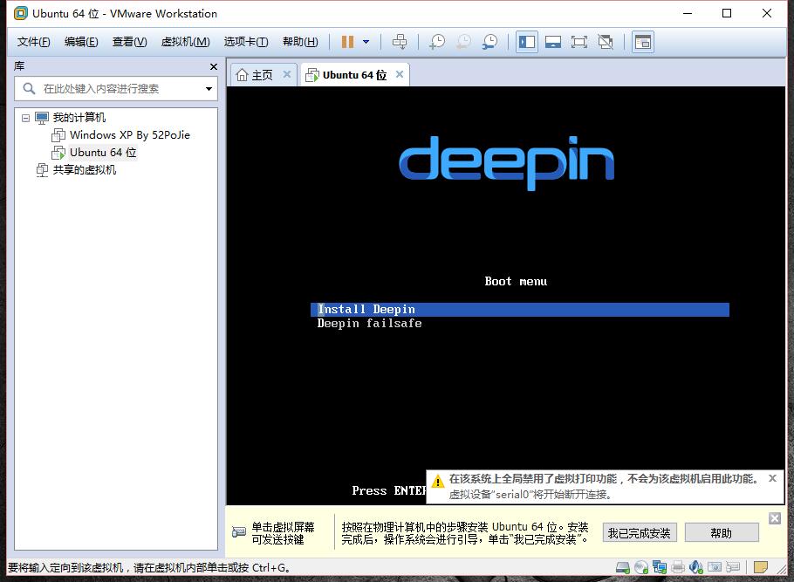This screenshot has width=794, height=582.
Task: Click the keyboard and mouse status bar icon
Action: click(733, 567)
